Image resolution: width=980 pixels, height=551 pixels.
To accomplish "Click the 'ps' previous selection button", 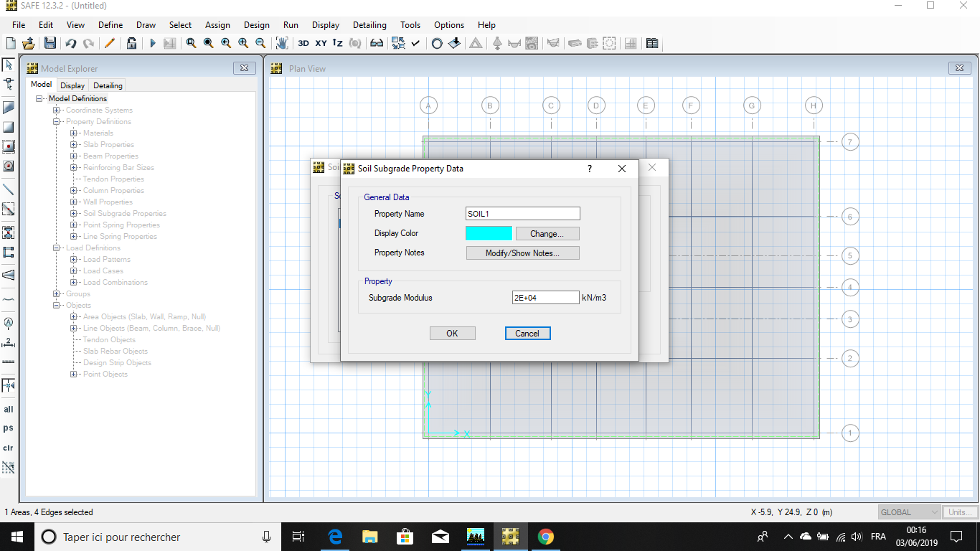I will tap(9, 428).
